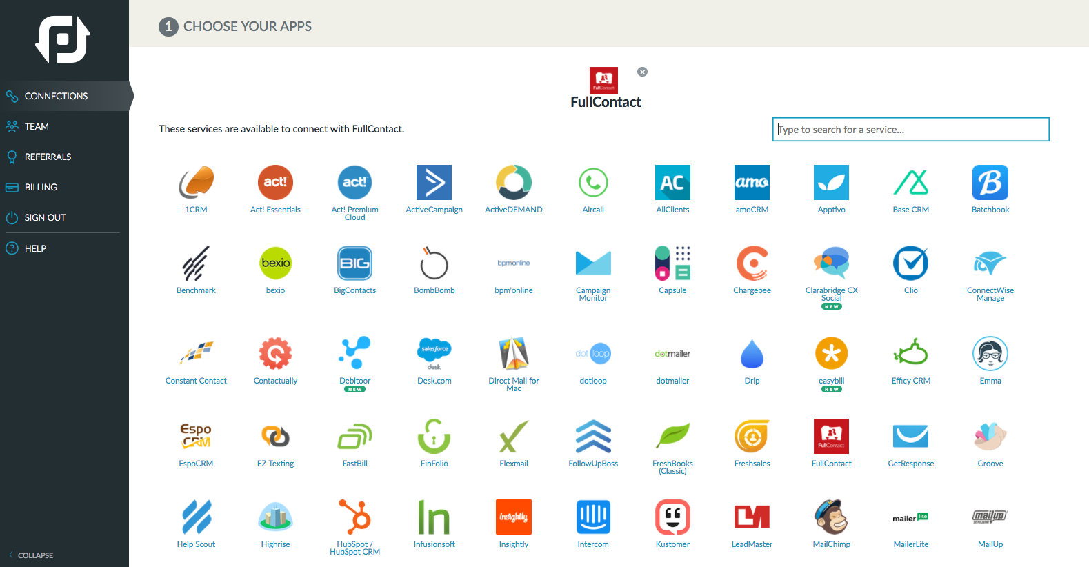
Task: Select the easybill app icon
Action: pyautogui.click(x=831, y=353)
